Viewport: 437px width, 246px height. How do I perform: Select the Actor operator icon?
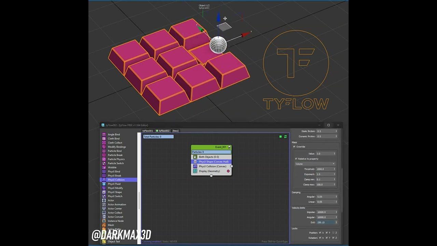(104, 200)
